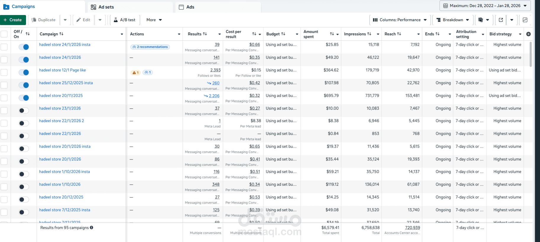Click the add column plus icon
This screenshot has height=242, width=540.
click(x=528, y=34)
